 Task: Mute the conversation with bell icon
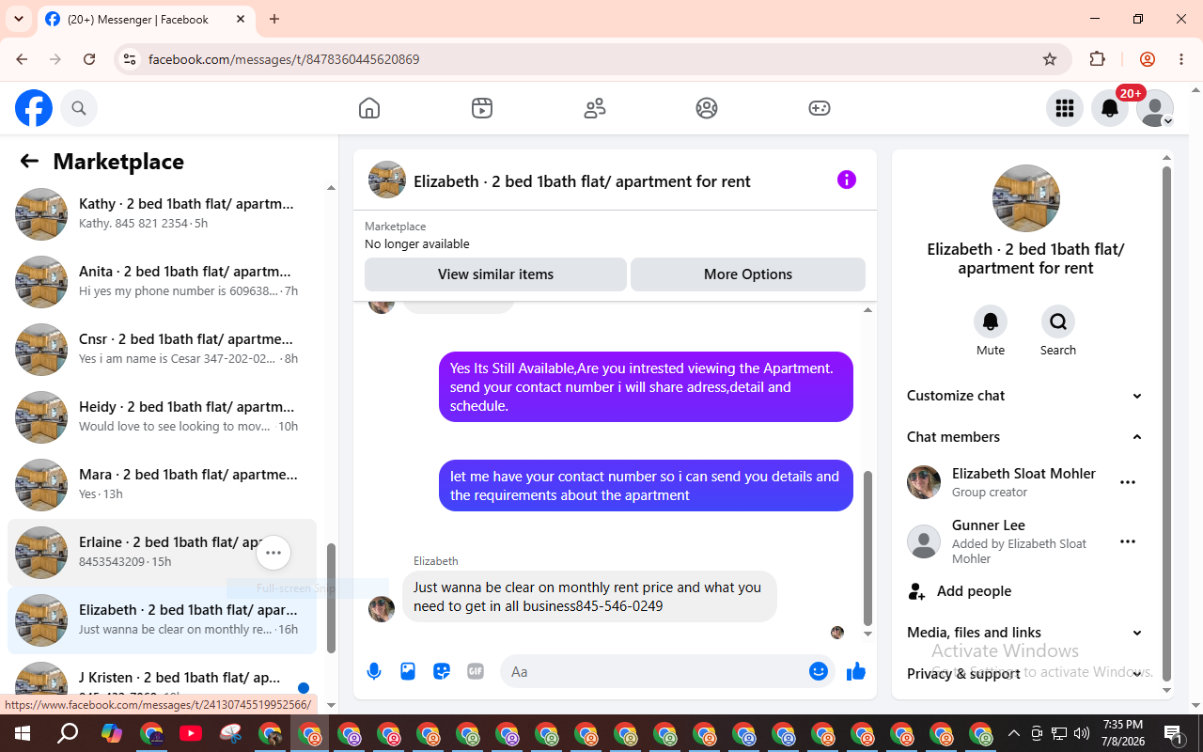click(991, 322)
